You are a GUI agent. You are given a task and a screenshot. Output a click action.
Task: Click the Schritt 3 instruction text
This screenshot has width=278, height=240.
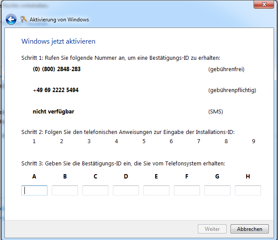click(123, 163)
